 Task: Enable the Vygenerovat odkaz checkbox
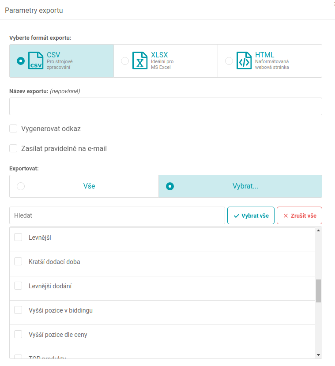(x=13, y=129)
